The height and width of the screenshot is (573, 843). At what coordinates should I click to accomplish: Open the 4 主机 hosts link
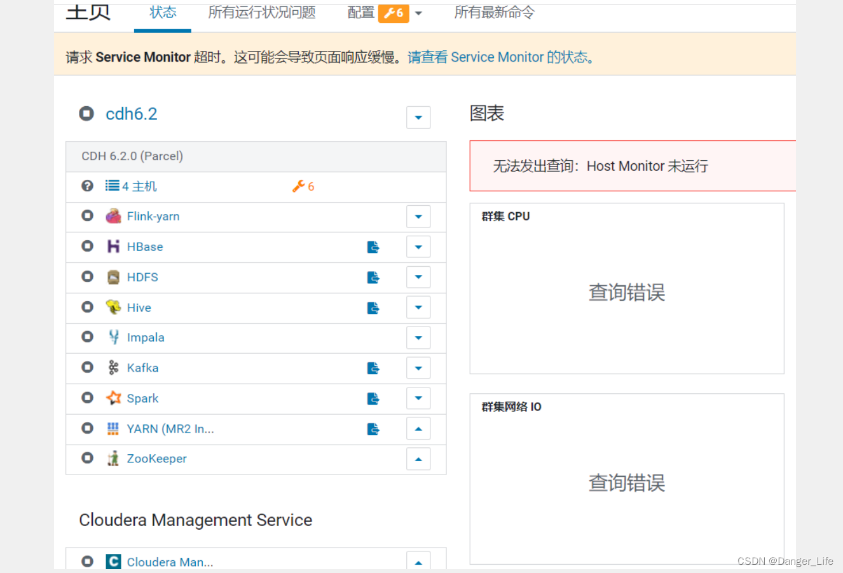pyautogui.click(x=139, y=186)
